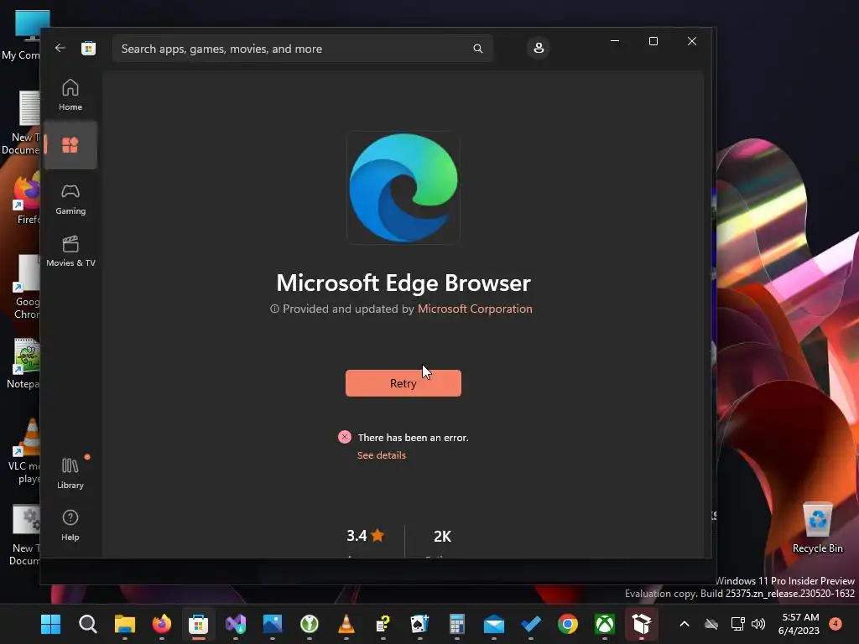Click the 2K ratings count
The image size is (859, 644).
point(442,536)
